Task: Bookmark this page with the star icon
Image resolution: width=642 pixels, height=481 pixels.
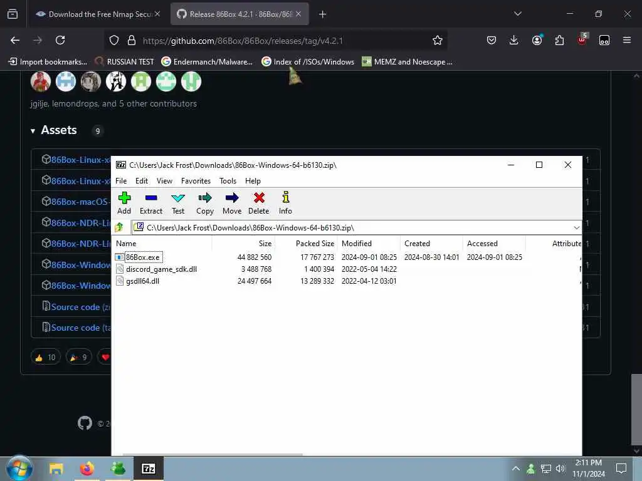Action: [437, 40]
